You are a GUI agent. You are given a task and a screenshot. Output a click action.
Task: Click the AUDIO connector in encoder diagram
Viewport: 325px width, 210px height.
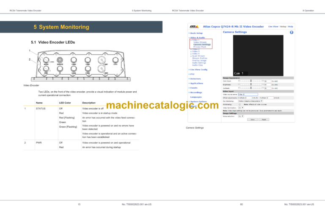point(46,60)
